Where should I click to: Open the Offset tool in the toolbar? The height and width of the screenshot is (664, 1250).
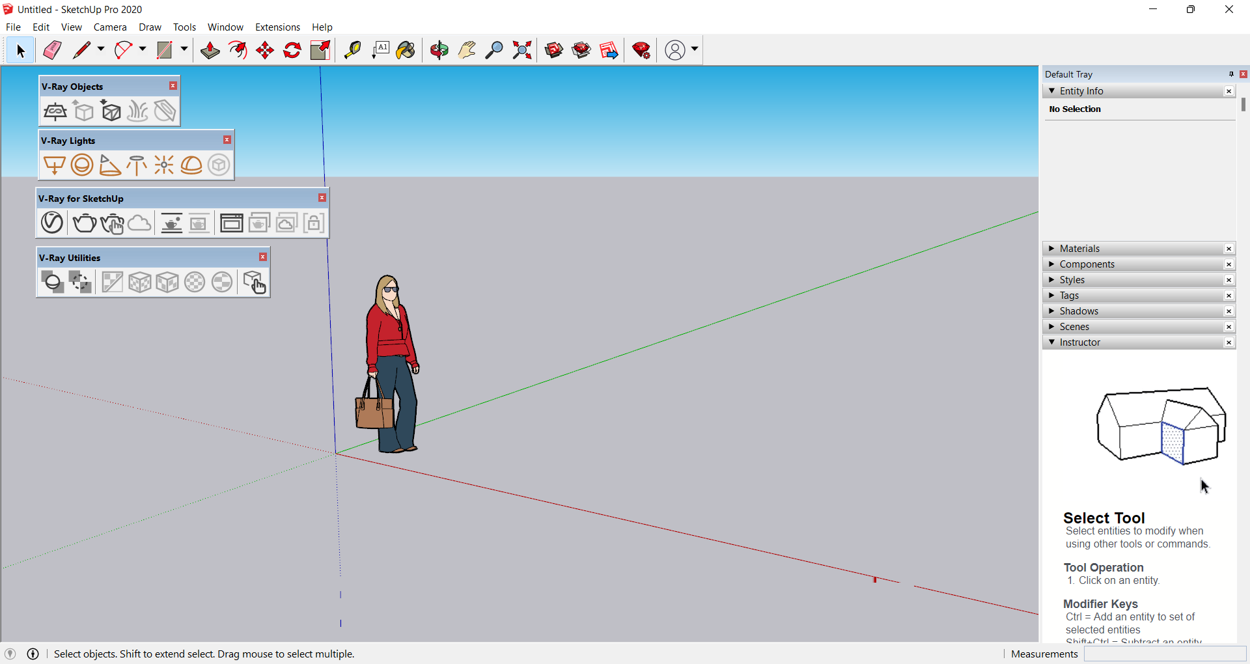tap(238, 50)
